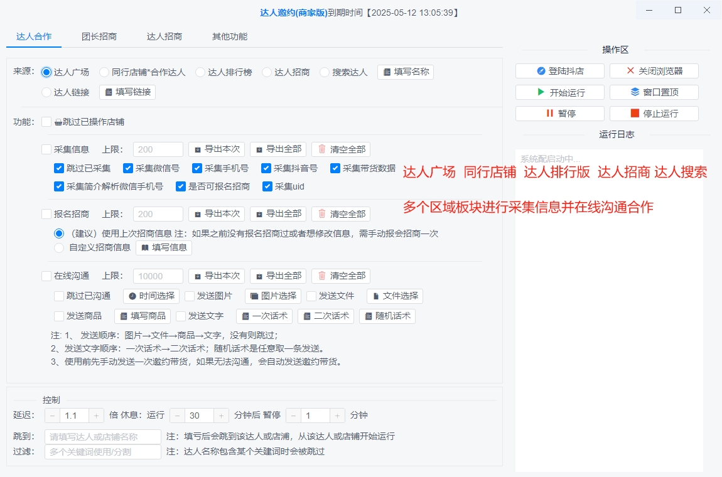Select the 达人排行榜 source option
This screenshot has width=722, height=477.
pos(200,72)
